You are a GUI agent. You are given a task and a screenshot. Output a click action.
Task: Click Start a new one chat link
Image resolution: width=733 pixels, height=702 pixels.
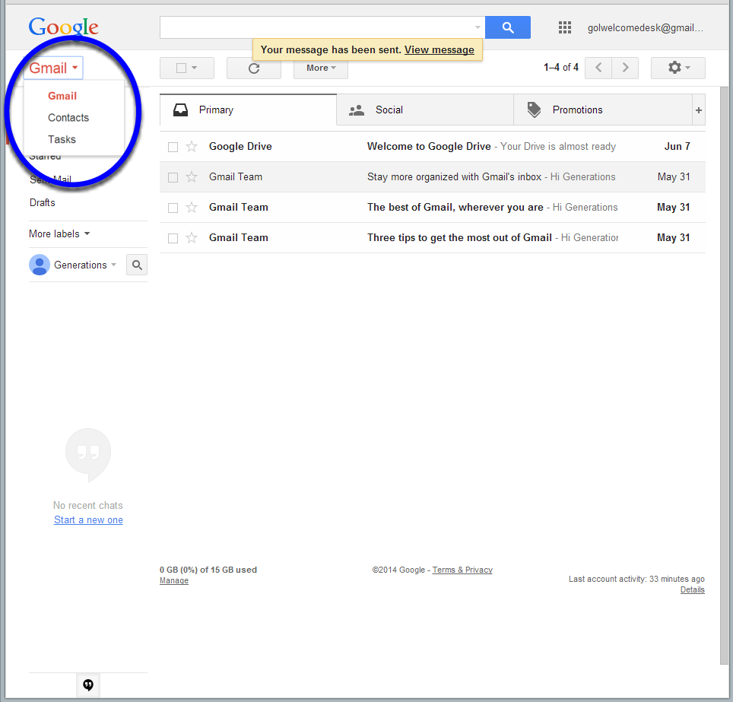coord(88,520)
